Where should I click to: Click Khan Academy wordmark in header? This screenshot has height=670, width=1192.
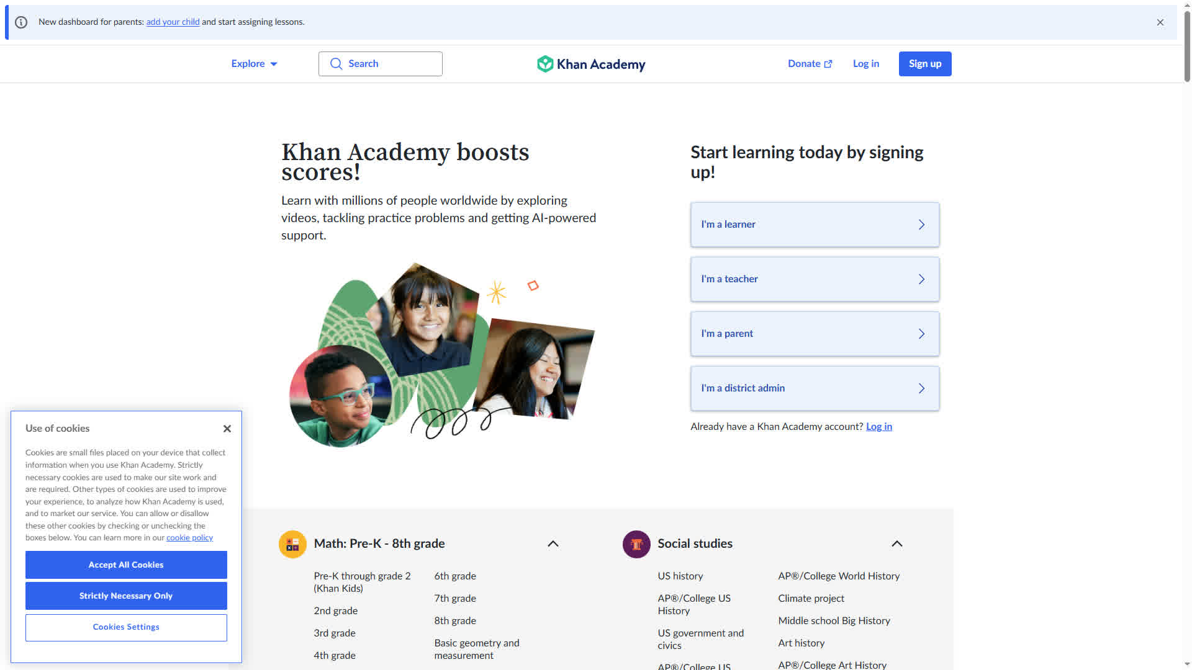(601, 65)
